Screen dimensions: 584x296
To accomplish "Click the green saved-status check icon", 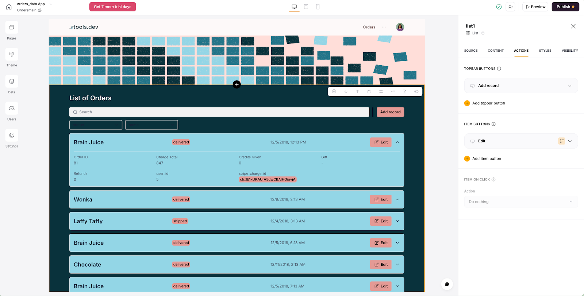I will click(499, 7).
